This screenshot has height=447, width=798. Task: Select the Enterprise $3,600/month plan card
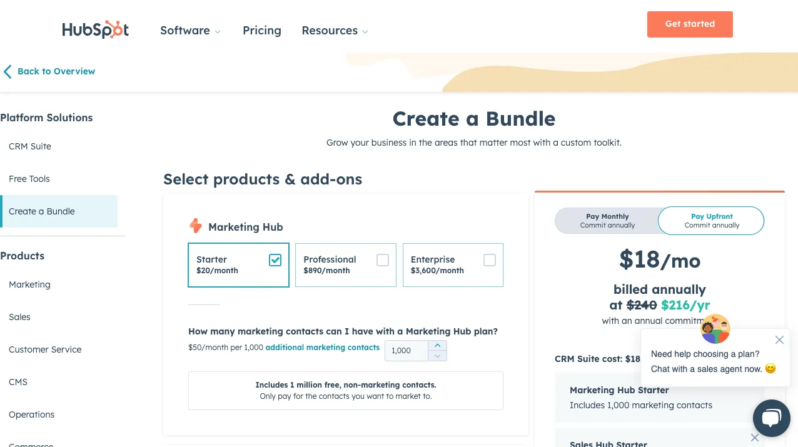tap(453, 265)
